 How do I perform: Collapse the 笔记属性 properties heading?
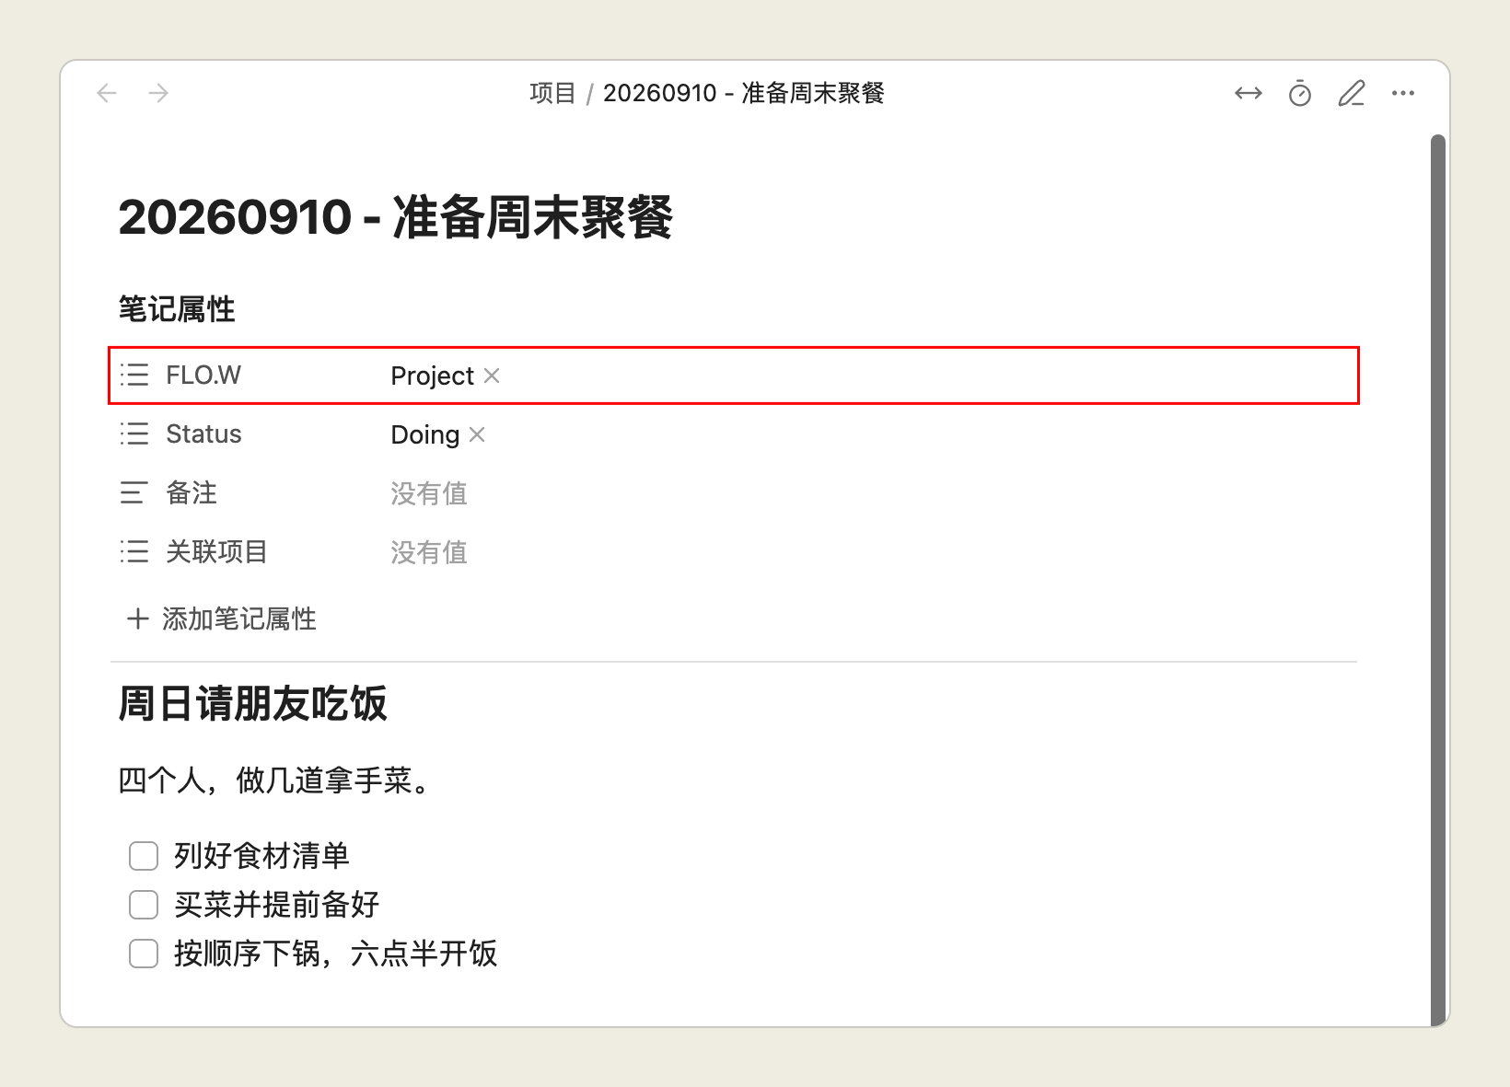tap(177, 309)
